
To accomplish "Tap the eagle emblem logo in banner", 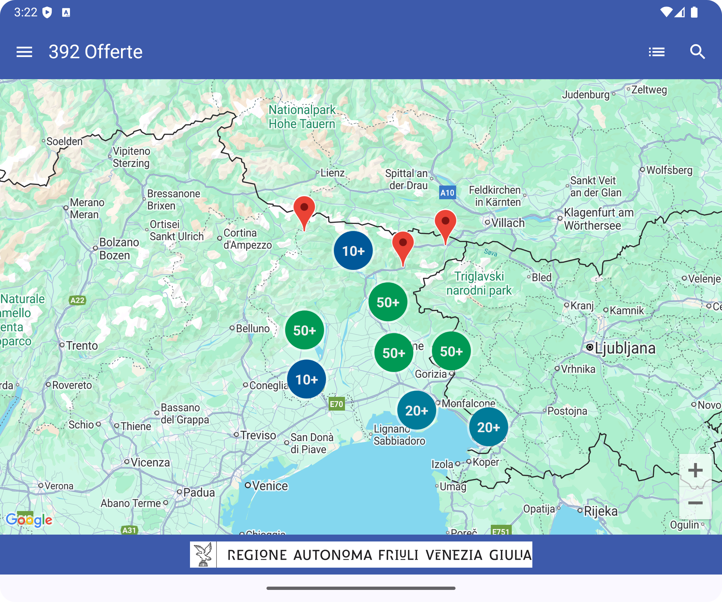I will click(203, 555).
